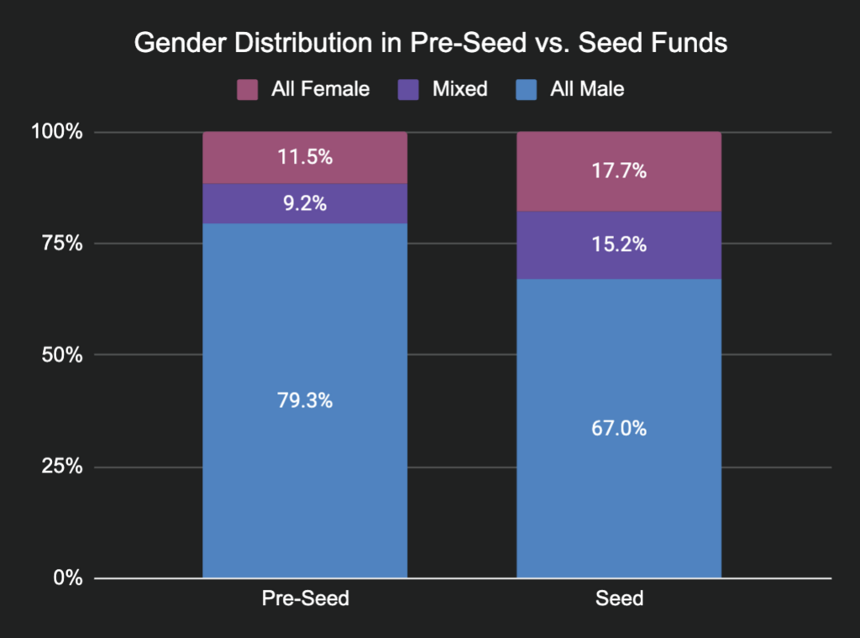
Task: Click the 25% y-axis label
Action: click(x=62, y=467)
